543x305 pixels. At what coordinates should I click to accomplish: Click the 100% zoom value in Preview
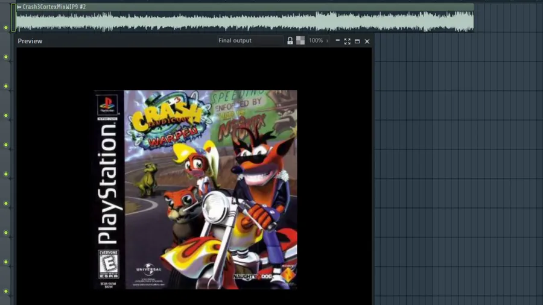point(316,40)
